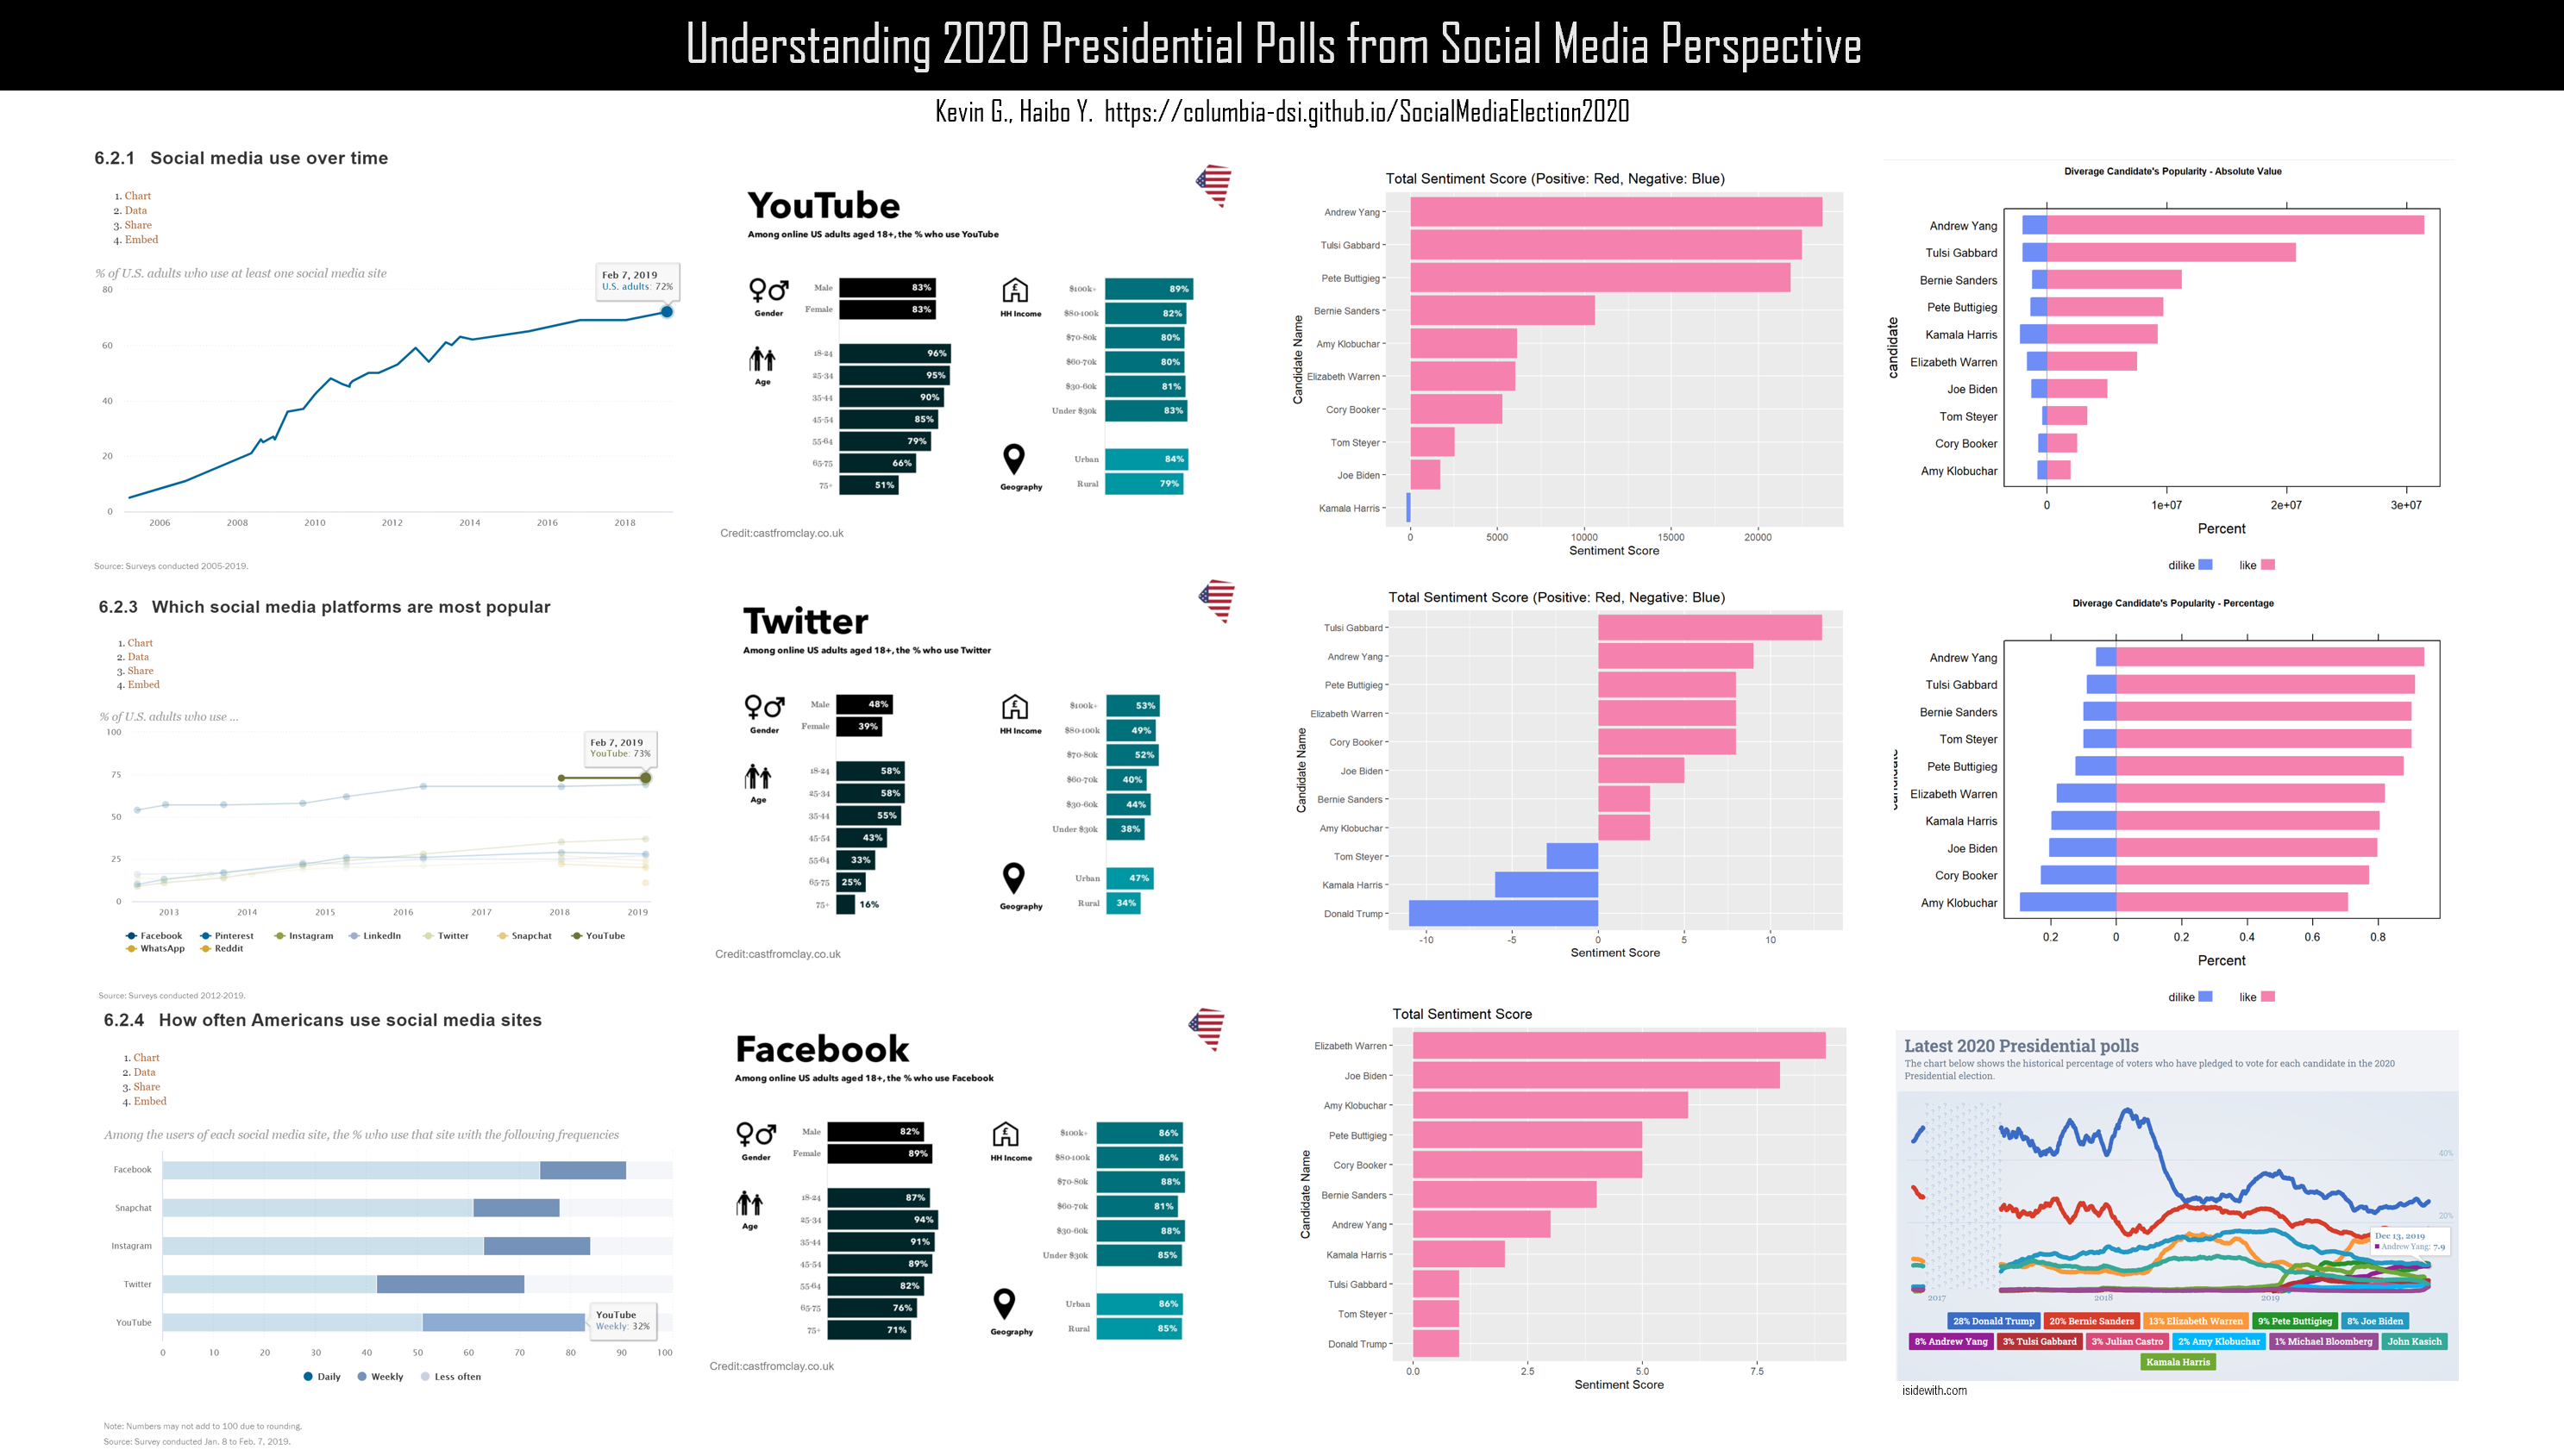2564x1456 pixels.
Task: Click the Twitter platform icon
Action: (x=1215, y=611)
